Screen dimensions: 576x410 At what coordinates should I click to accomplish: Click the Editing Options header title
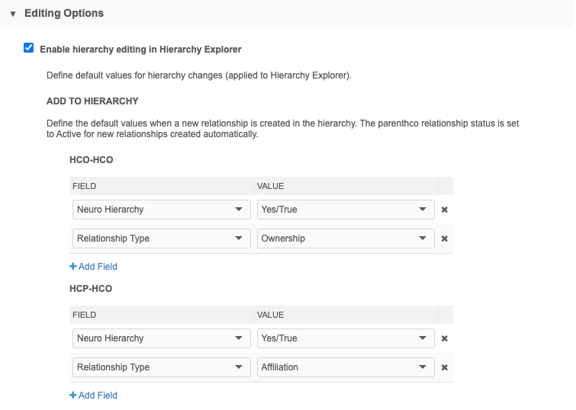point(64,14)
